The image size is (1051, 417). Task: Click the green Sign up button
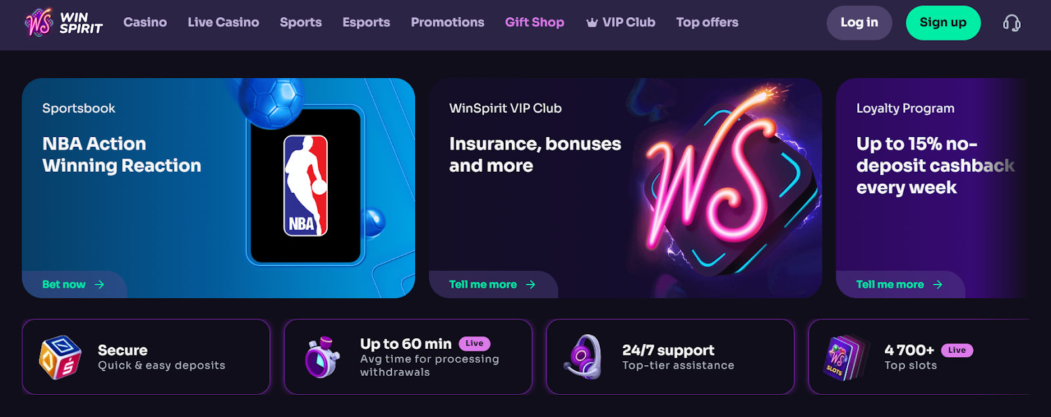943,23
